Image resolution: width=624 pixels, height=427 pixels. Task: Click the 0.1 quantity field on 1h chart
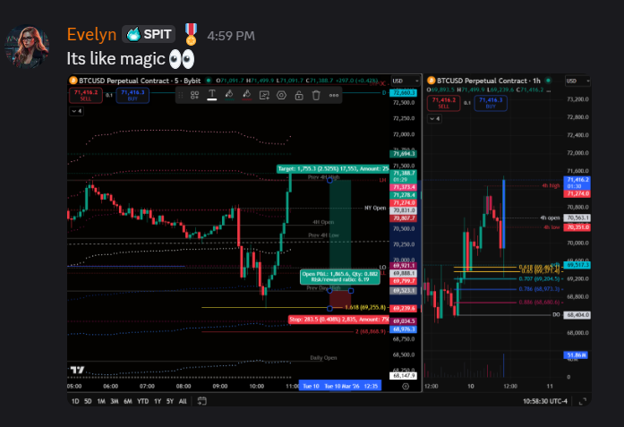pos(467,103)
